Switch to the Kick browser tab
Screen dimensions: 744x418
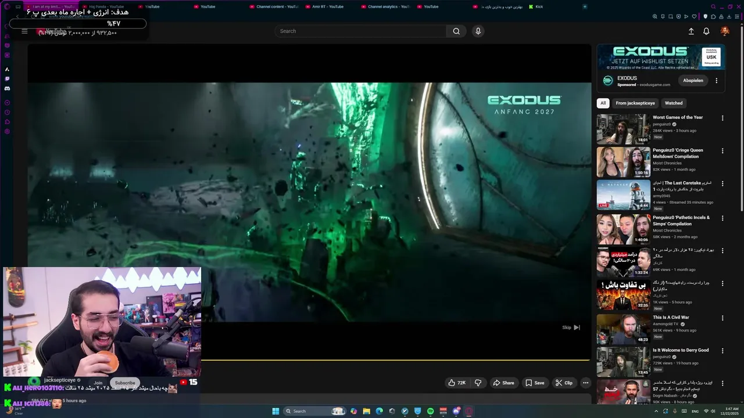pyautogui.click(x=539, y=7)
